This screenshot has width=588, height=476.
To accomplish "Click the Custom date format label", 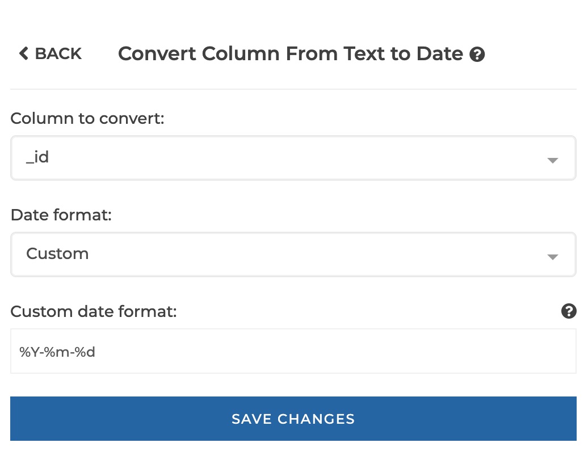I will click(93, 311).
